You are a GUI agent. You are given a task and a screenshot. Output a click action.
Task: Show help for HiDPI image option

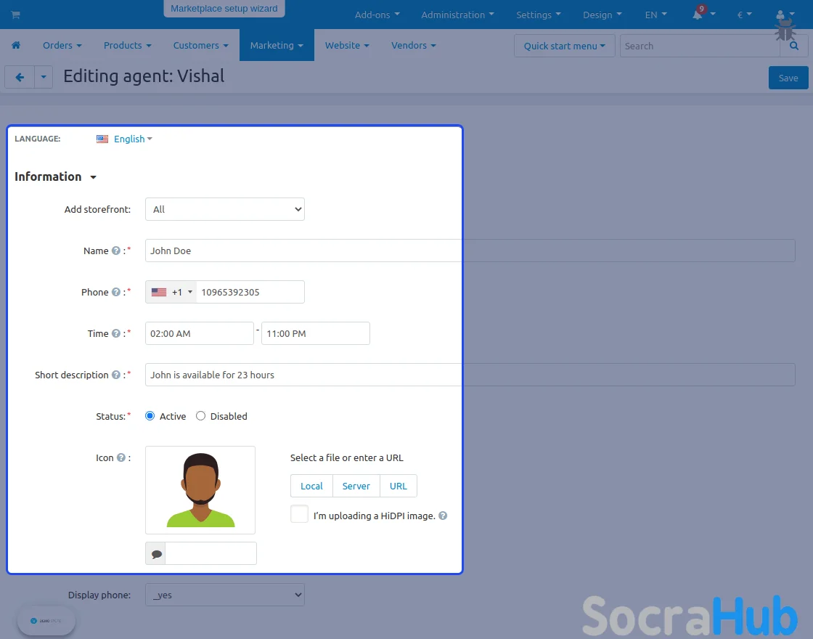pyautogui.click(x=443, y=516)
